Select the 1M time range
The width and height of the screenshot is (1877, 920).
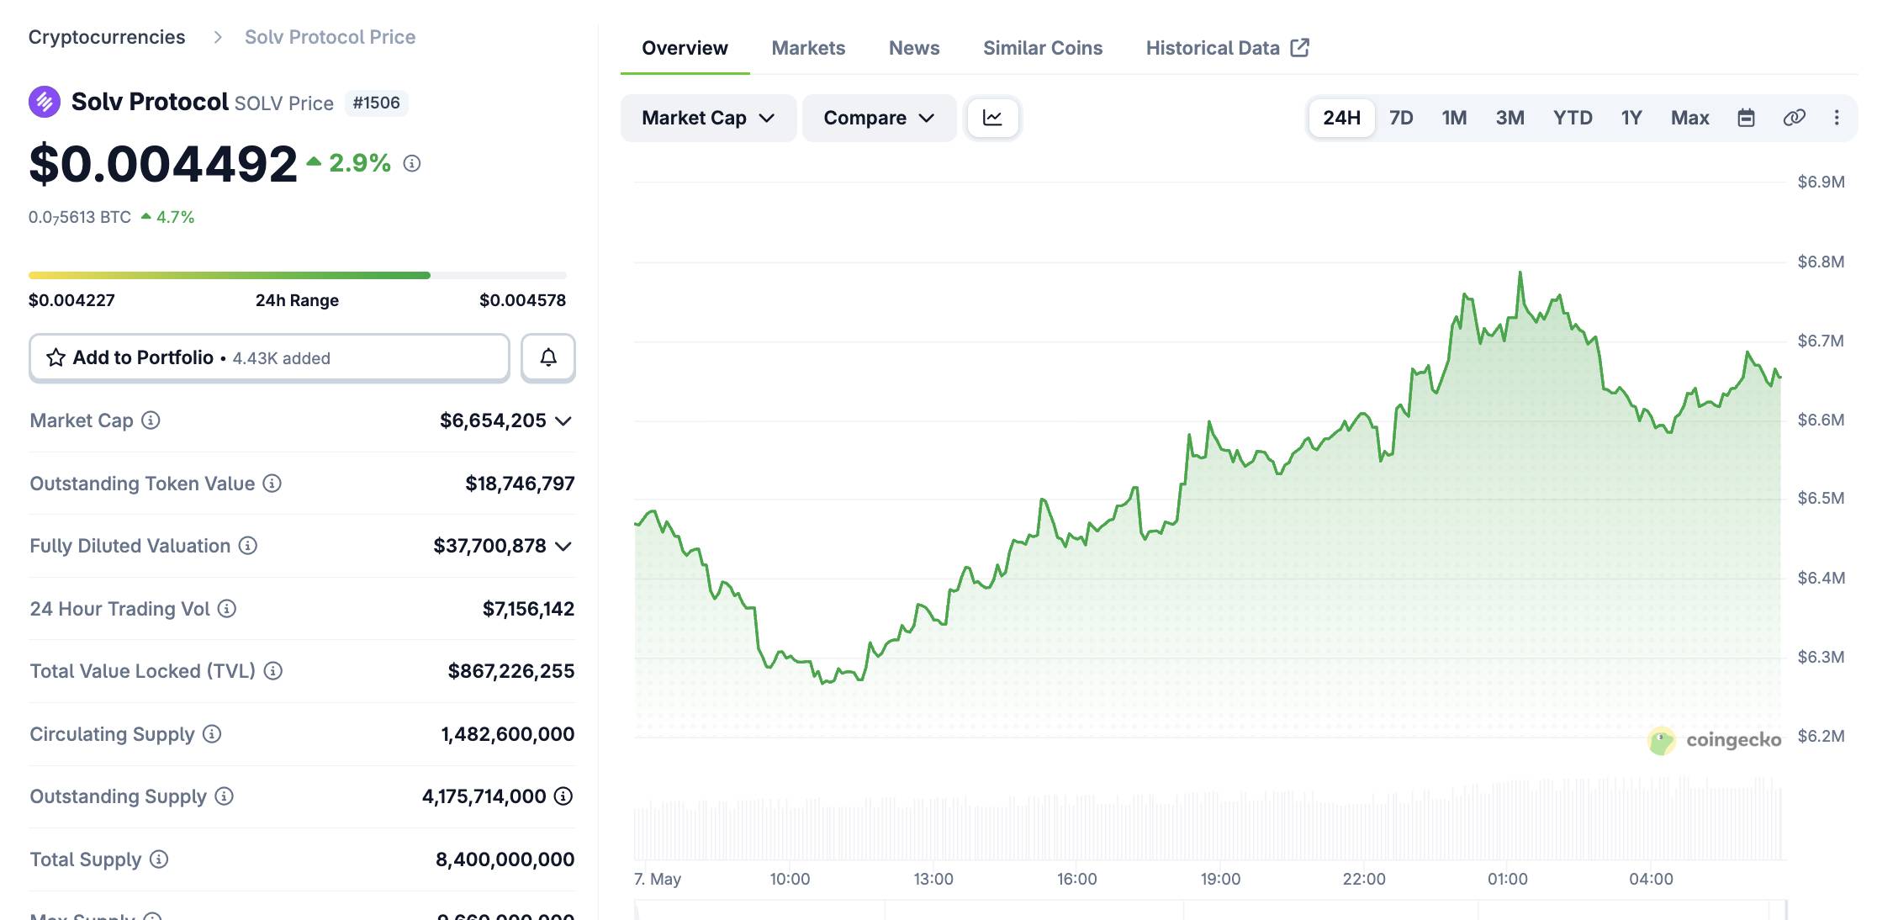(x=1454, y=118)
